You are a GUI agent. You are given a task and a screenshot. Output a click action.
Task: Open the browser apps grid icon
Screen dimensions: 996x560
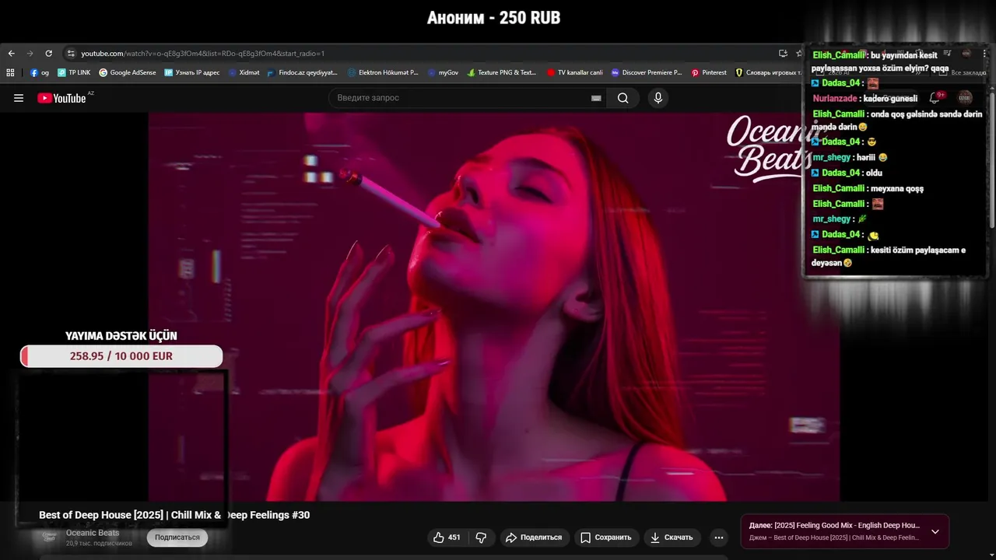tap(10, 72)
